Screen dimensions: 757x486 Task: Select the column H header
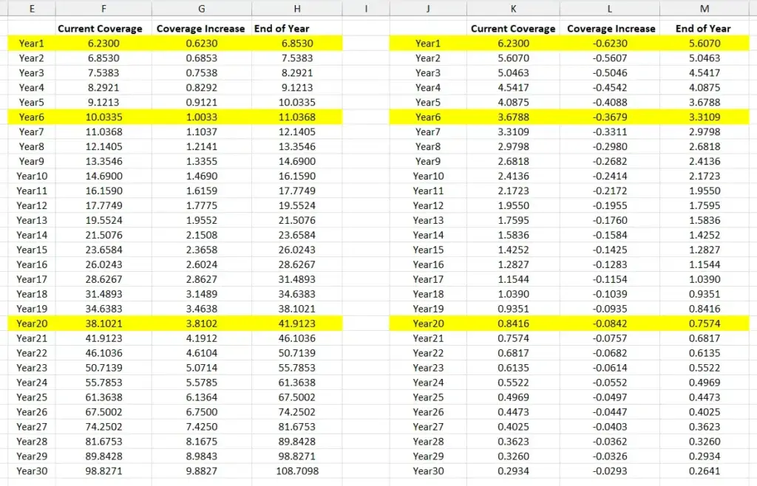[x=297, y=9]
